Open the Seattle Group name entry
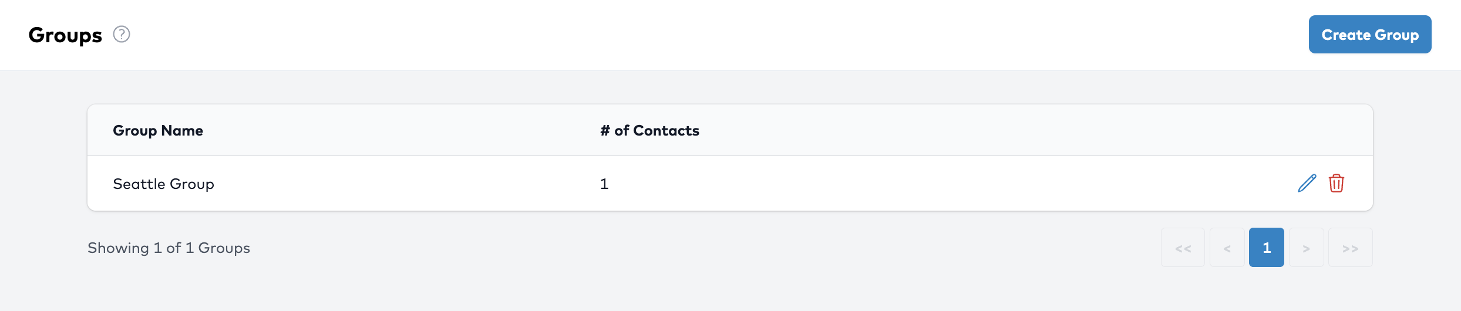The height and width of the screenshot is (311, 1461). pyautogui.click(x=163, y=184)
